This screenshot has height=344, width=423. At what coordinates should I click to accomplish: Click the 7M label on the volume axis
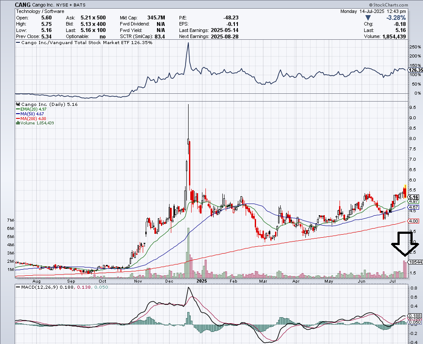(x=10, y=220)
